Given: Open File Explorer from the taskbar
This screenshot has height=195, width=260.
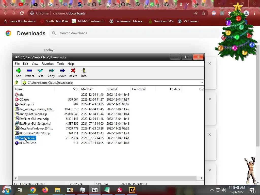Looking at the screenshot, I should click(58, 190).
